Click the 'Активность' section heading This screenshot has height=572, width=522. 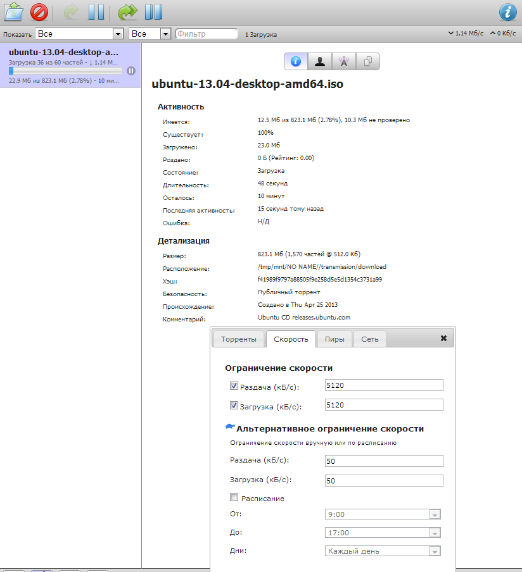click(x=181, y=107)
